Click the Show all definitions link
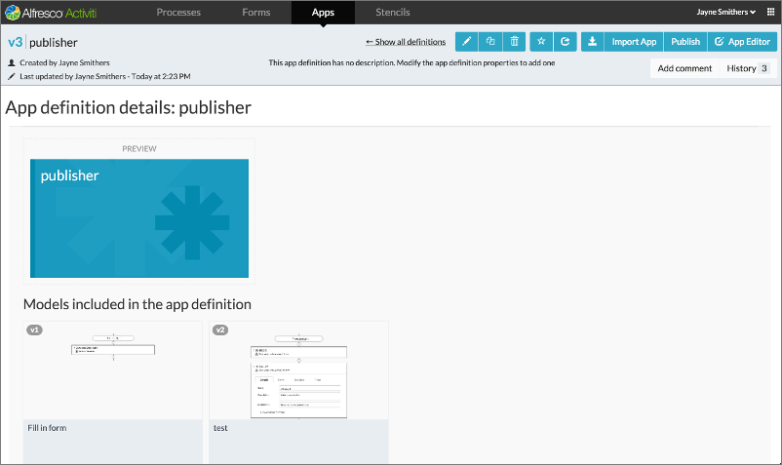 point(406,42)
